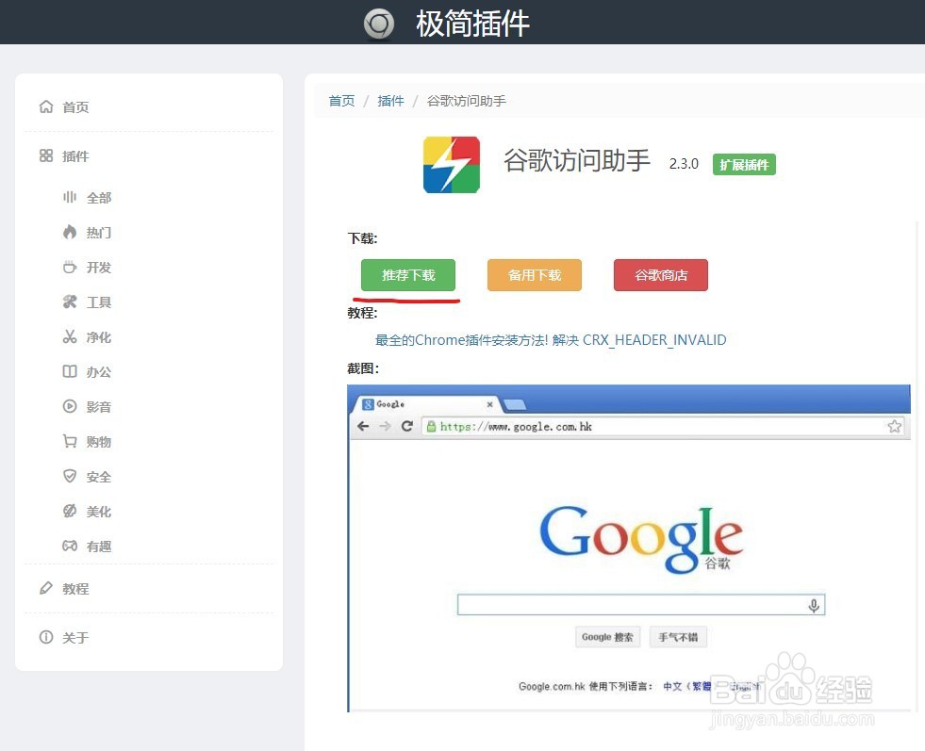Click the google.com.hk address bar in screenshot

662,426
